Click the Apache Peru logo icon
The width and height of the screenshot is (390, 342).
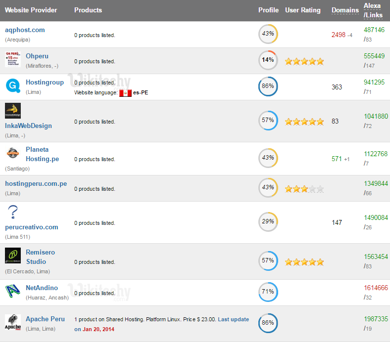tap(13, 323)
